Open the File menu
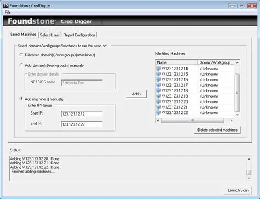This screenshot has height=199, width=260. coord(8,12)
